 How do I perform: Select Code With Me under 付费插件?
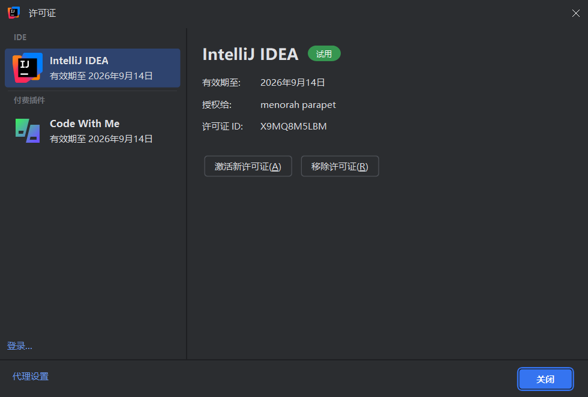point(92,131)
